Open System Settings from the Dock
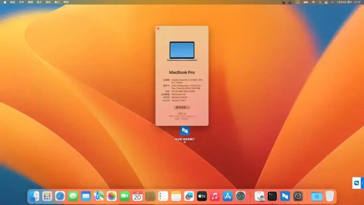 coord(241,196)
